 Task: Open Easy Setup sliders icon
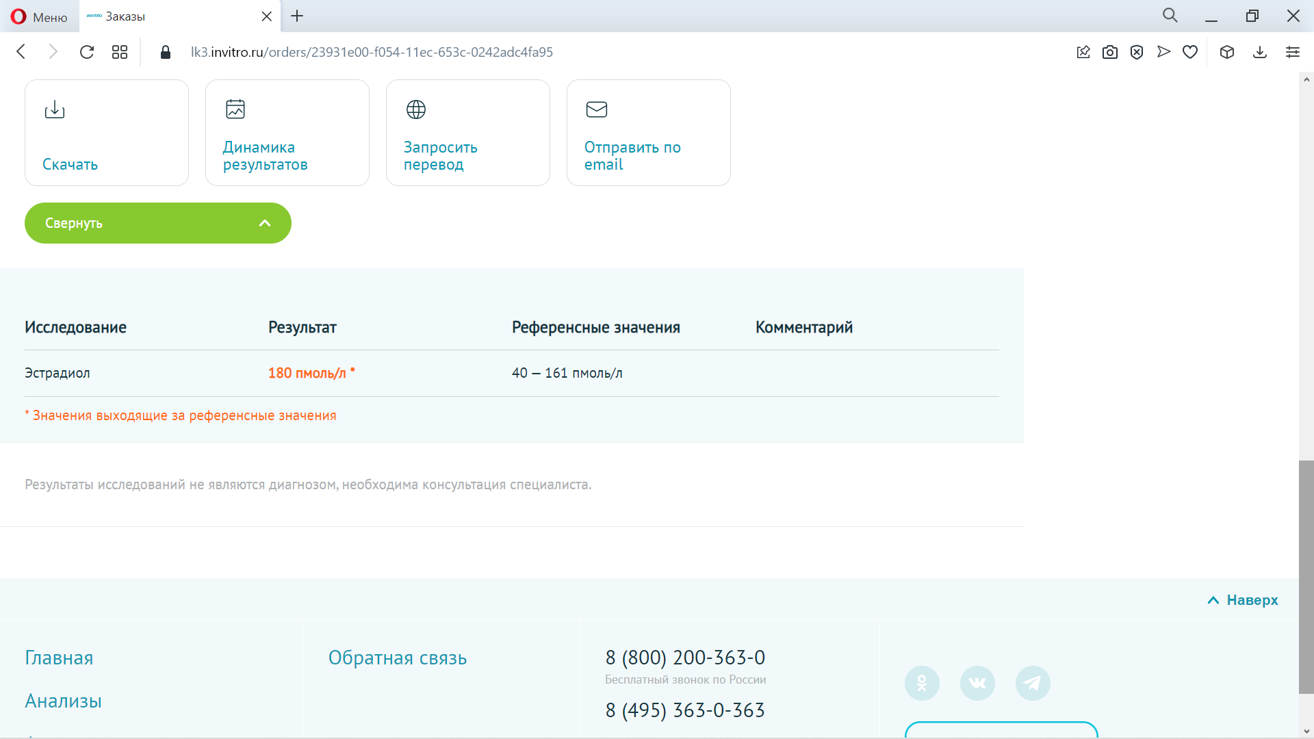[x=1293, y=52]
